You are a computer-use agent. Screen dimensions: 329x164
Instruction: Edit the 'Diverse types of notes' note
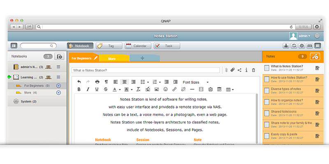tap(317, 91)
